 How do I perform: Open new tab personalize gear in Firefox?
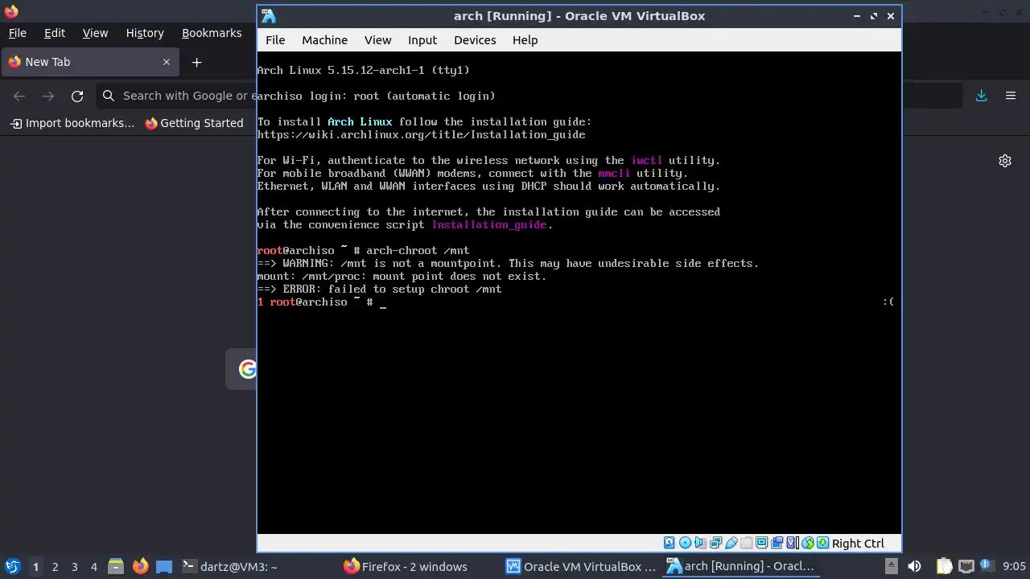[1005, 161]
